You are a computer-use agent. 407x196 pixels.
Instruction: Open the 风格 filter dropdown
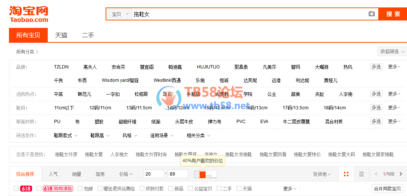tap(130, 135)
